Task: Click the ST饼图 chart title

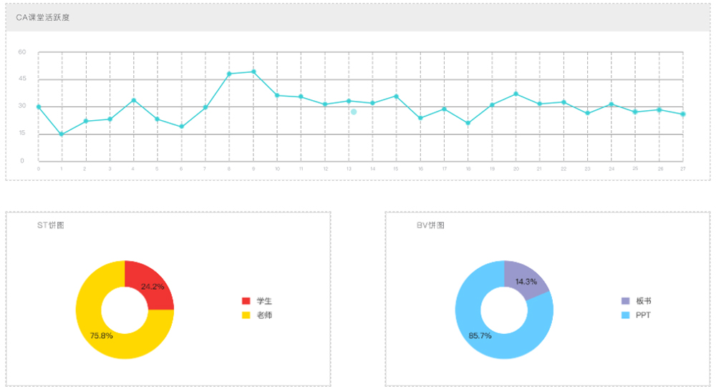Action: pos(51,225)
